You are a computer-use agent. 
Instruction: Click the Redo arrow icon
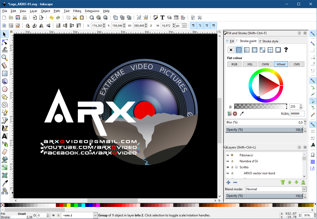(58, 18)
